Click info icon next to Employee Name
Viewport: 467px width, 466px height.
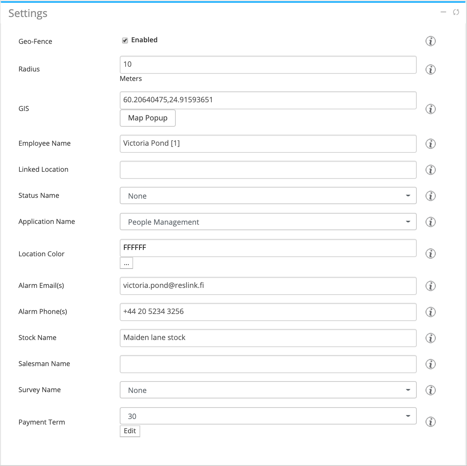point(430,144)
